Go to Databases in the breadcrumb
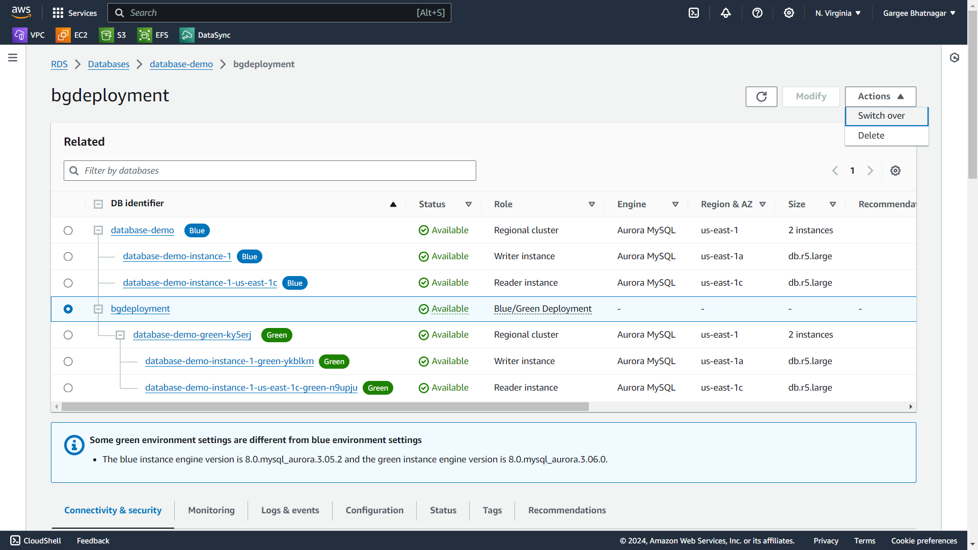Screen dimensions: 978x550 [x=108, y=64]
